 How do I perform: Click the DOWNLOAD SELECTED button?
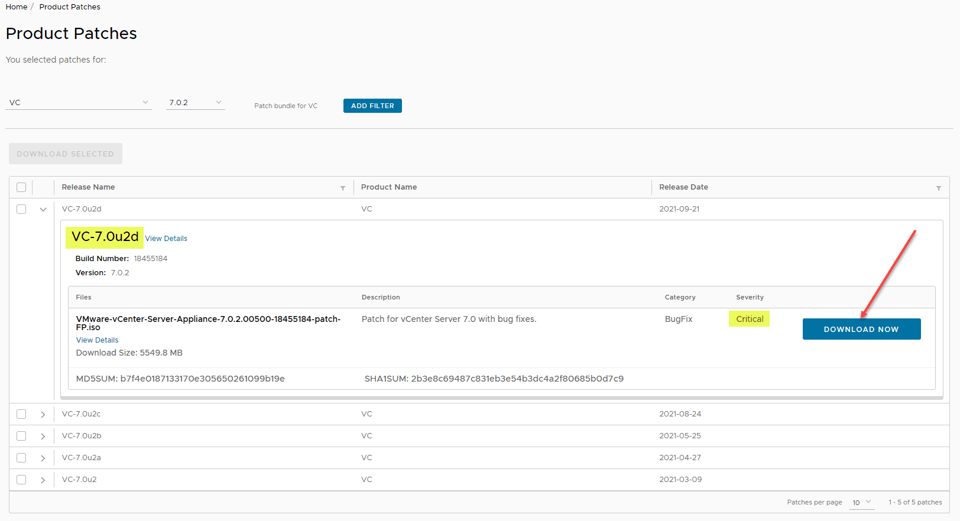click(x=66, y=154)
